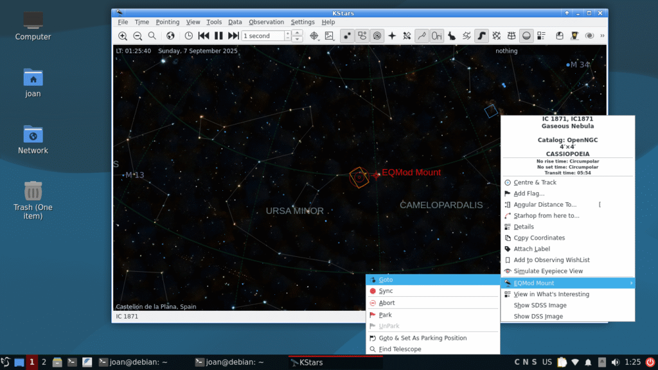The image size is (658, 370).
Task: Click Centre & Track in context menu
Action: (x=535, y=182)
